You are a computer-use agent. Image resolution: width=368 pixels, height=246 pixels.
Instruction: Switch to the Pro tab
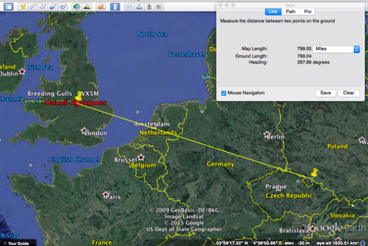(x=308, y=12)
